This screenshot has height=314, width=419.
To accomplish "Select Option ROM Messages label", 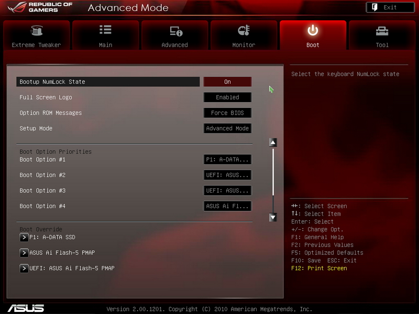I will 50,113.
